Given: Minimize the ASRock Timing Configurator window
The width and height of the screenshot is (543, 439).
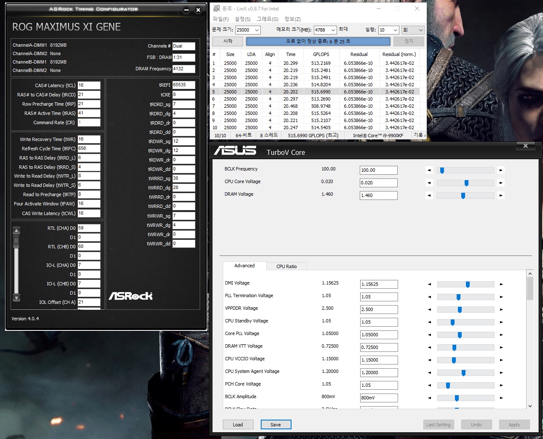Looking at the screenshot, I should 187,10.
